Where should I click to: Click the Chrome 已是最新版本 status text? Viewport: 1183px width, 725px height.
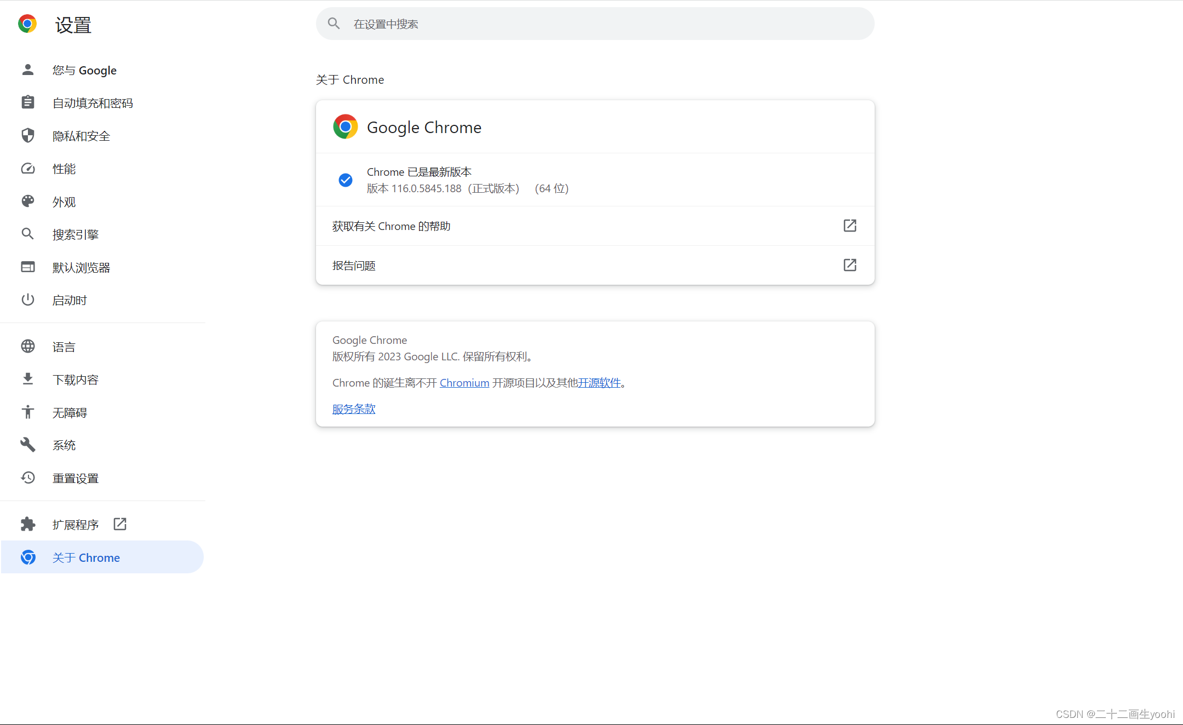(x=419, y=172)
